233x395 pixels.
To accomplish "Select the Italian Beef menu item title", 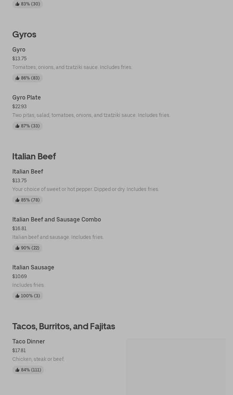I will pyautogui.click(x=27, y=171).
